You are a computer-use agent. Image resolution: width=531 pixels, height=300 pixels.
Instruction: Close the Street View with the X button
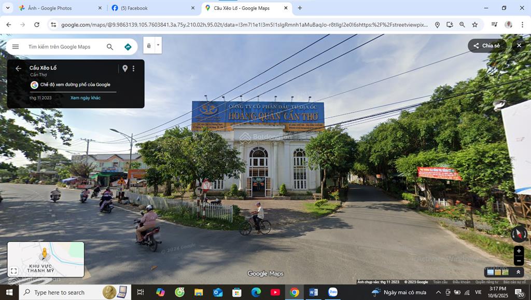coord(519,46)
